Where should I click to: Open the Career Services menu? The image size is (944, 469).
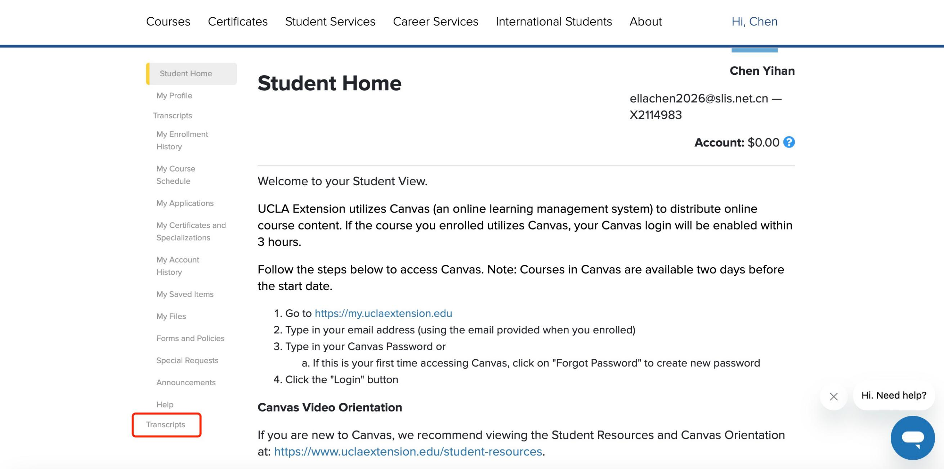(435, 22)
